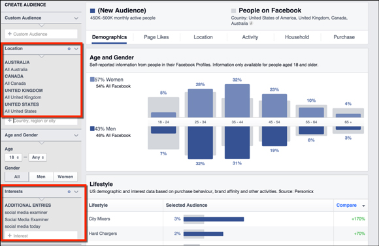This screenshot has height=246, width=379.
Task: Click the New Audience blue square icon
Action: (92, 10)
